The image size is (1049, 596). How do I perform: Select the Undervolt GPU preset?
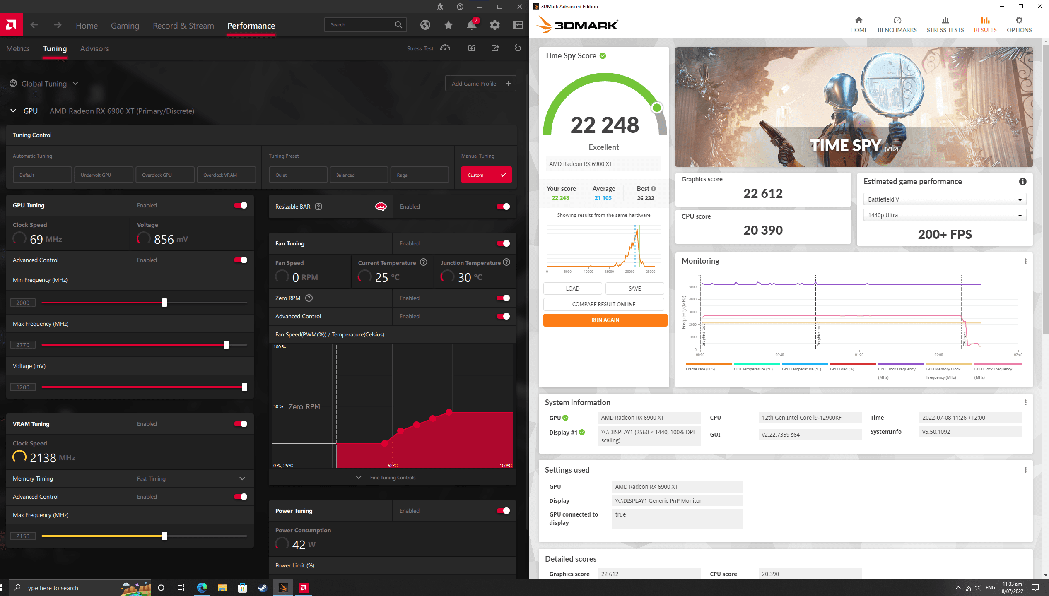[104, 175]
